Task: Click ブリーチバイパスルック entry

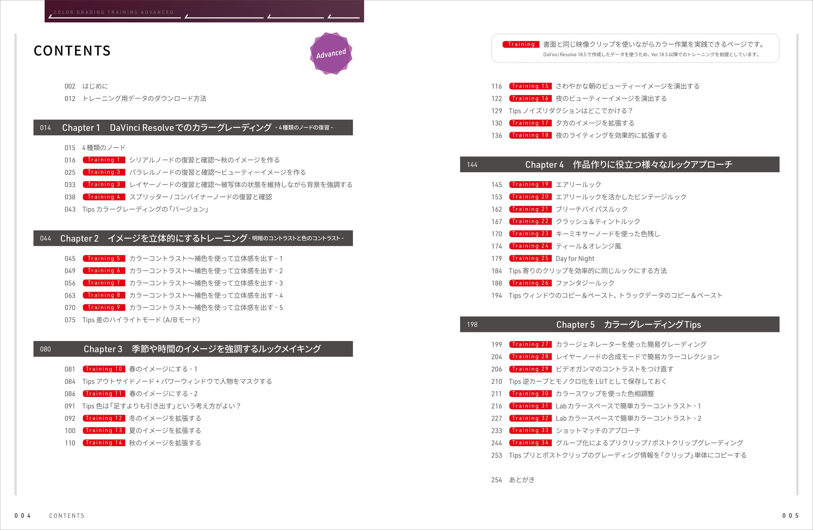Action: pyautogui.click(x=560, y=209)
